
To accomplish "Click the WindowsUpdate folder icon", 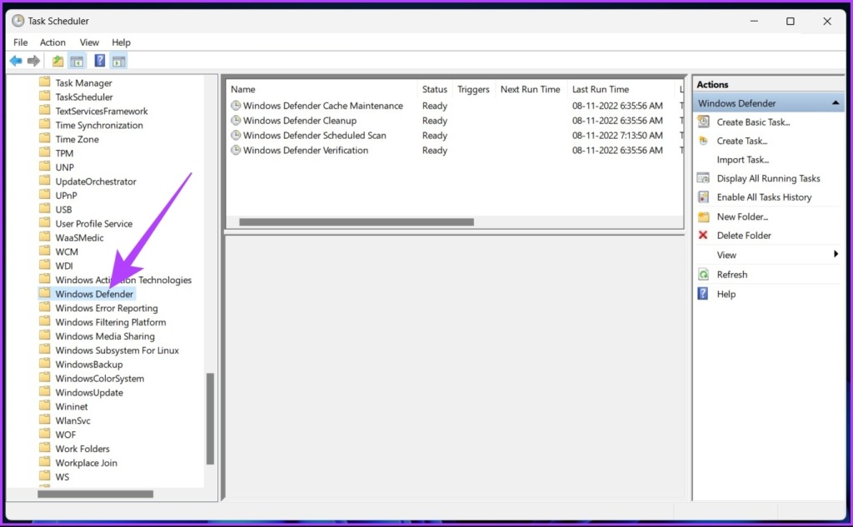I will [45, 391].
